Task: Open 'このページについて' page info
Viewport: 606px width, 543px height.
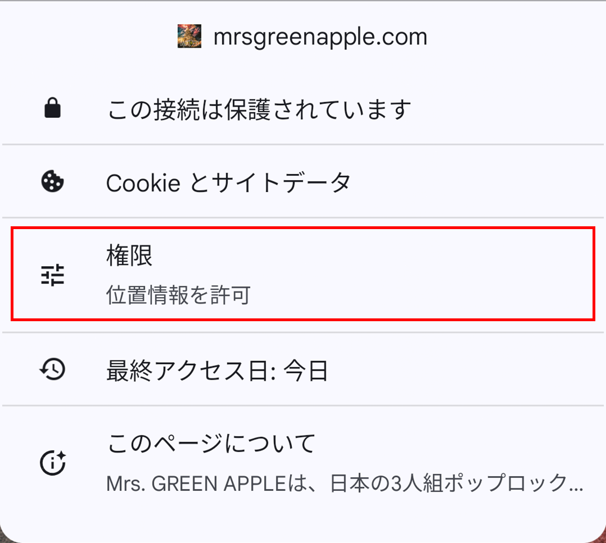Action: pyautogui.click(x=212, y=444)
